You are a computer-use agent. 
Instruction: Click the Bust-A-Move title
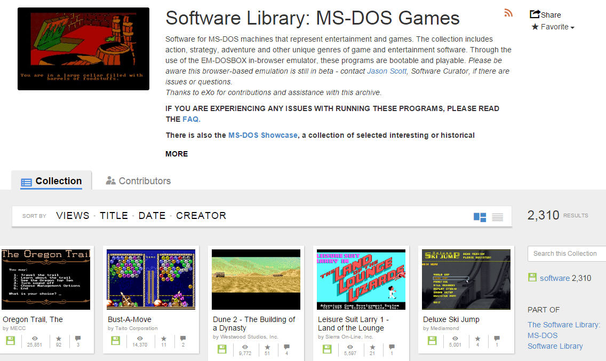[130, 319]
